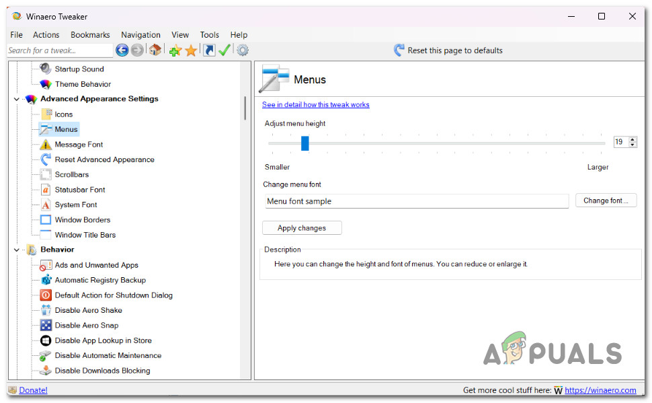Open the Actions menu
Viewport: 652px width, 403px height.
click(46, 35)
